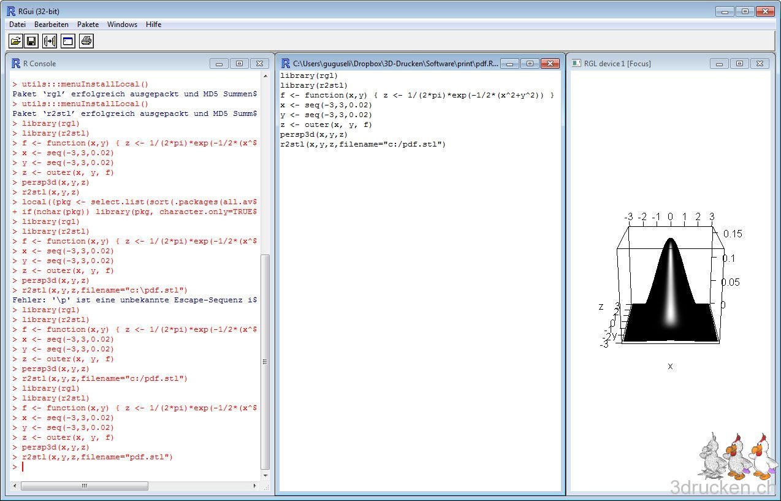The image size is (781, 501).
Task: Click 'z <- outer(x, y, f)' in script editor
Action: pos(326,124)
